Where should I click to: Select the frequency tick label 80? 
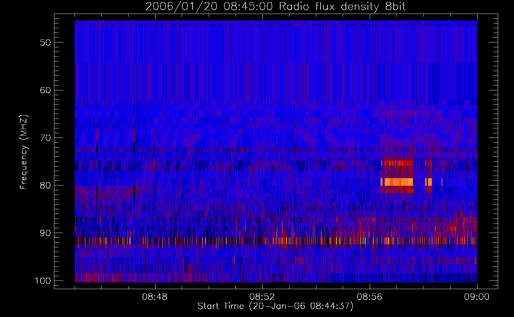(x=45, y=185)
